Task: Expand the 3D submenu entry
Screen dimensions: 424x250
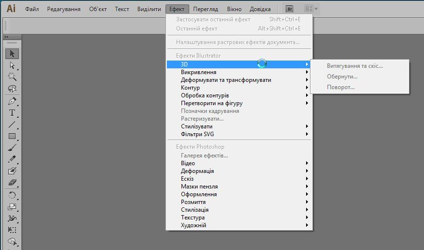Action: click(x=239, y=64)
